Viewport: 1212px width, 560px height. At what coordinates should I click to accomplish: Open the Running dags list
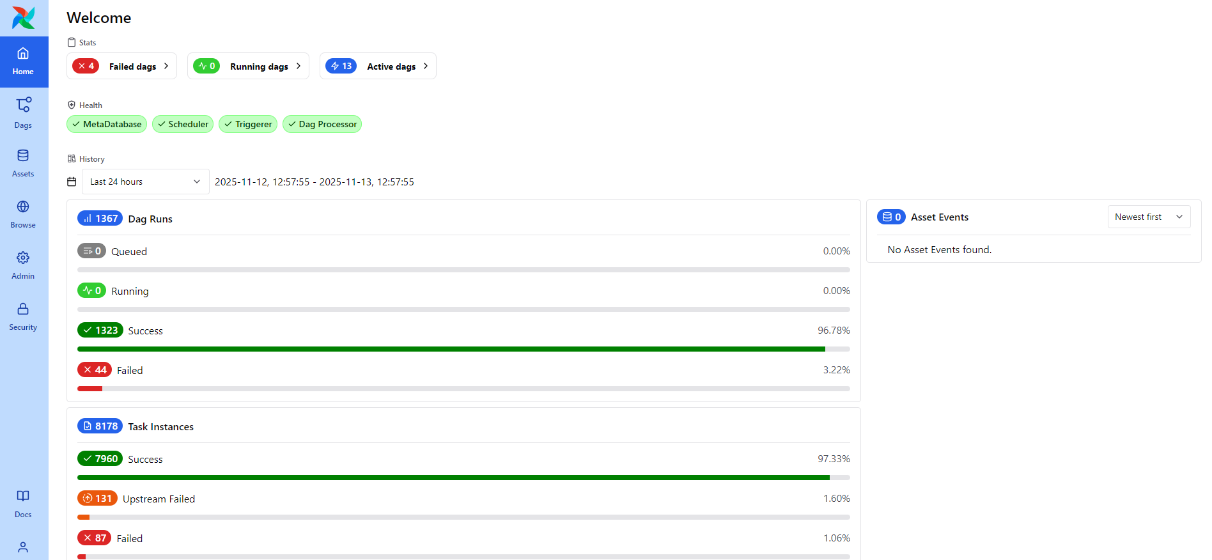click(248, 66)
